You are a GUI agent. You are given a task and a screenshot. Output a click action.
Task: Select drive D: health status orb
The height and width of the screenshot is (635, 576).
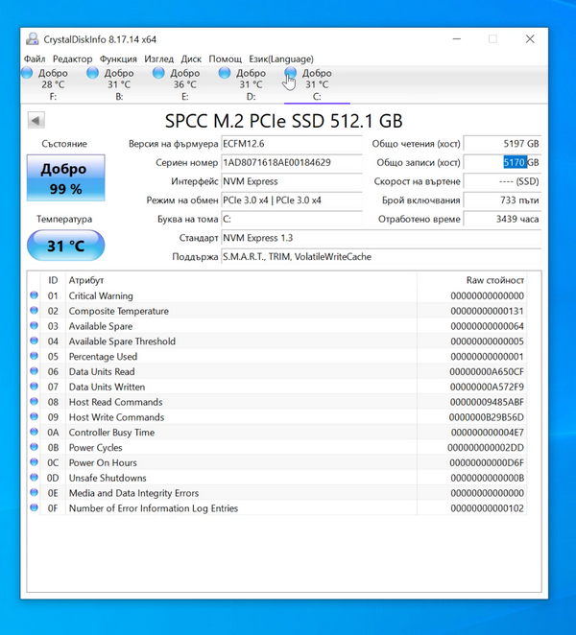tap(224, 73)
